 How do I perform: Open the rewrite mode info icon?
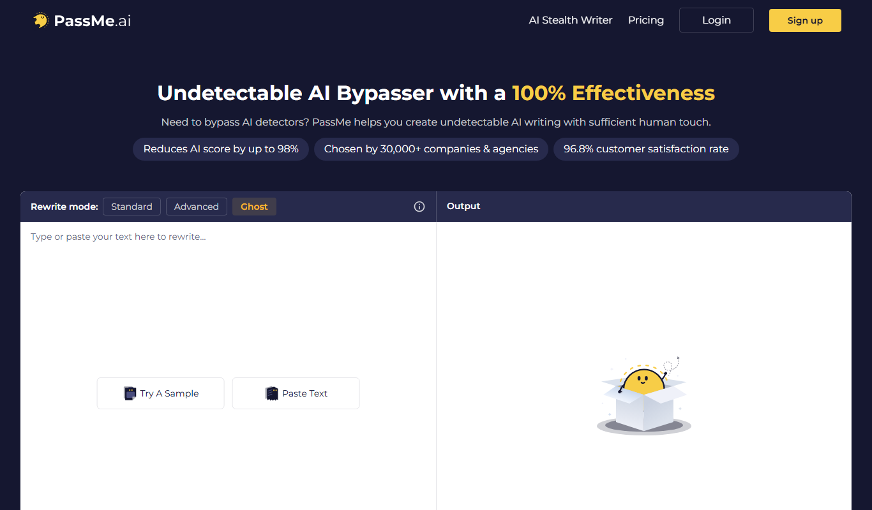(x=419, y=207)
